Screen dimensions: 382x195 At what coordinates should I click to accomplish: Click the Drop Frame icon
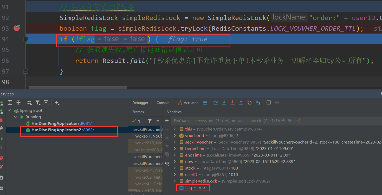249,102
